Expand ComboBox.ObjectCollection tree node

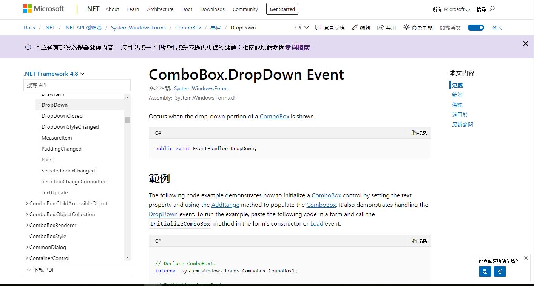[26, 214]
